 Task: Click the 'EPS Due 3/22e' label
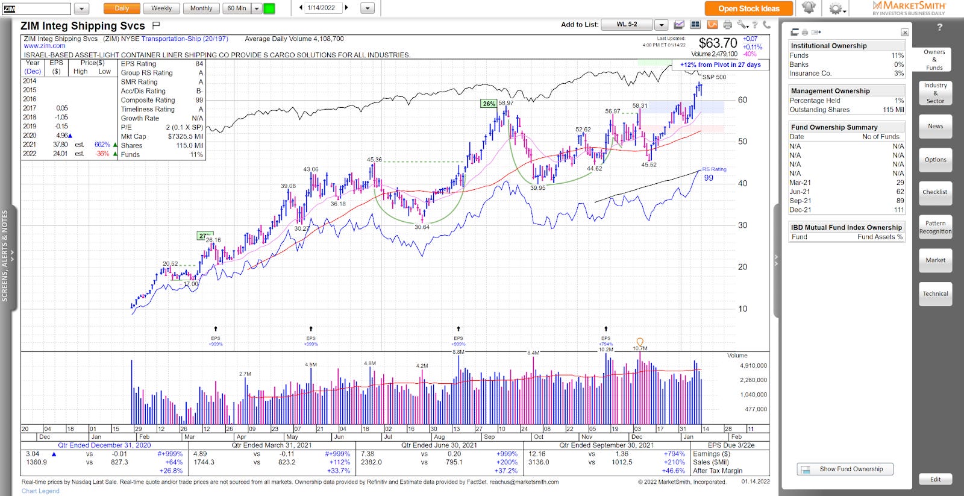pyautogui.click(x=731, y=445)
